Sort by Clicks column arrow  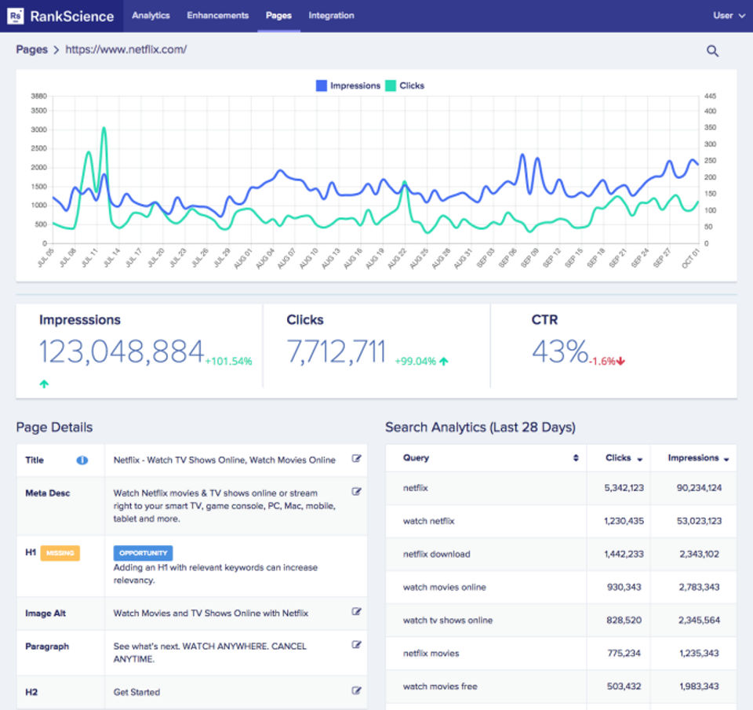point(640,460)
